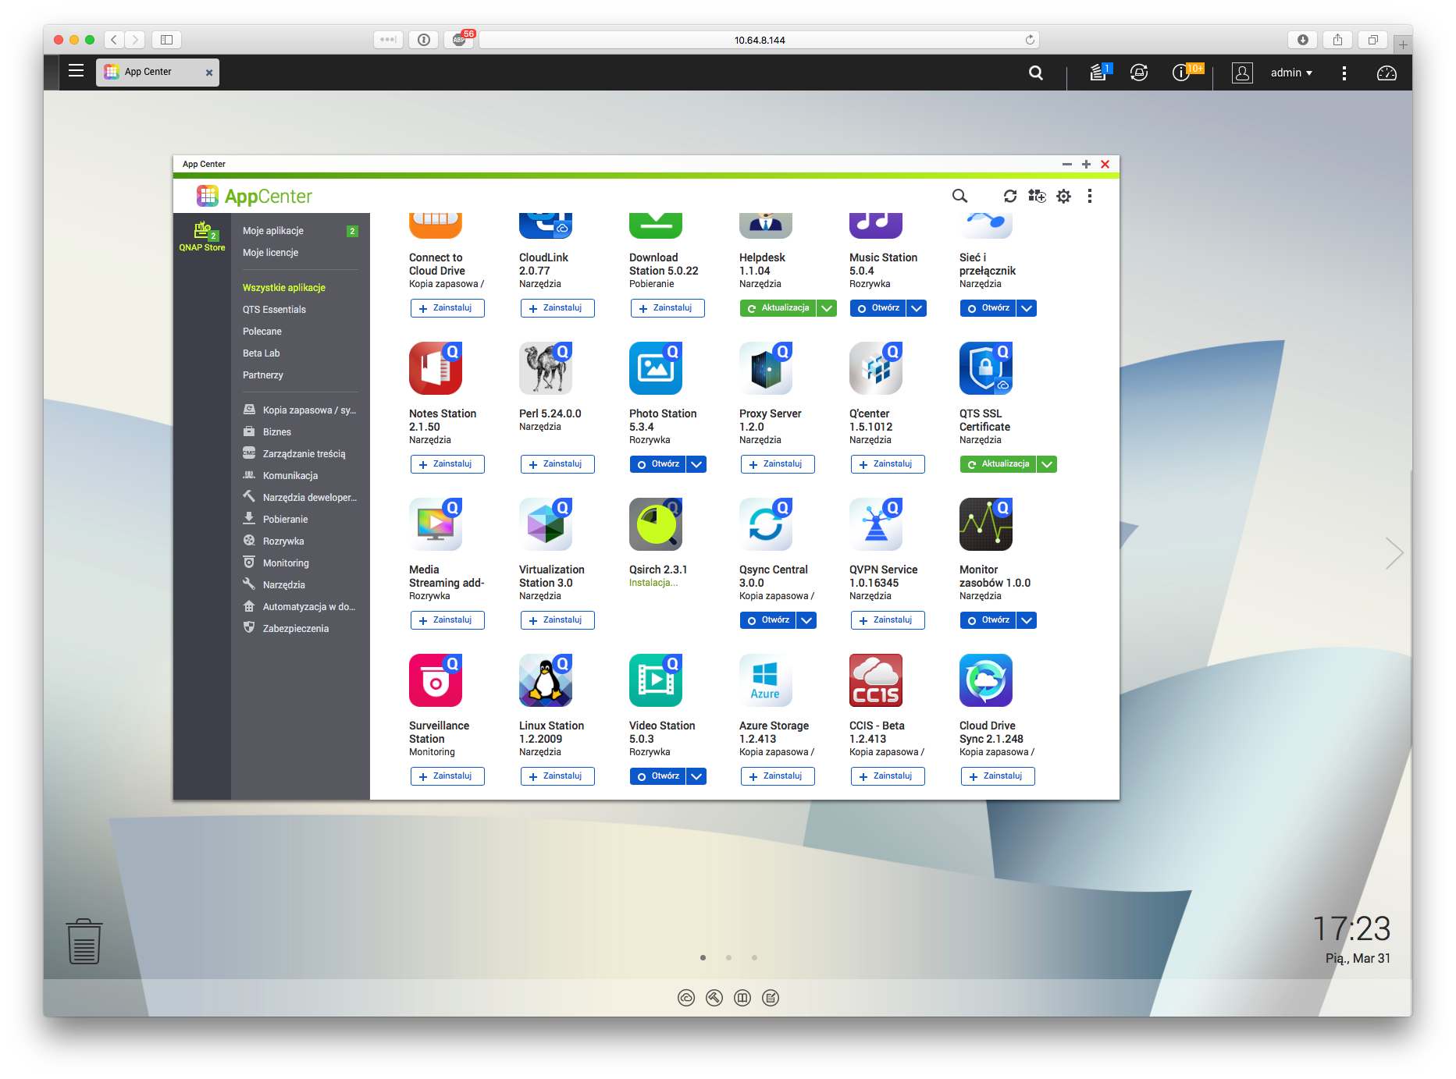Click the QTS desktop search icon

(x=1036, y=73)
